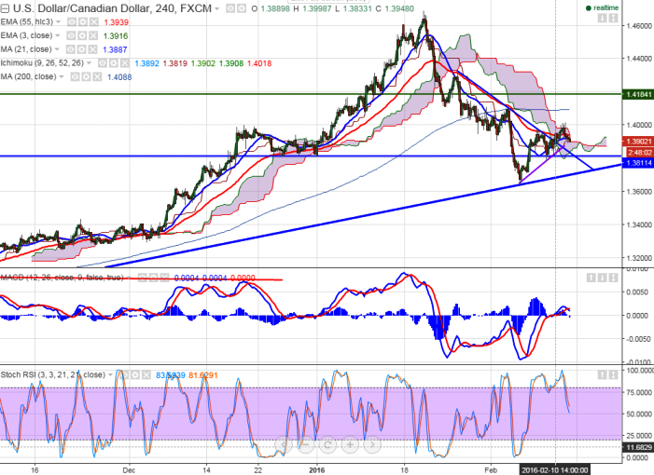Hide the EMA (55, hlc3) indicator
The image size is (654, 475).
click(x=72, y=22)
